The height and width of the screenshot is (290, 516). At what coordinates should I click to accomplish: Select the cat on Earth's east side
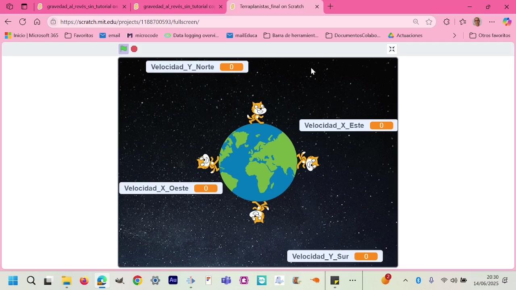pos(308,162)
